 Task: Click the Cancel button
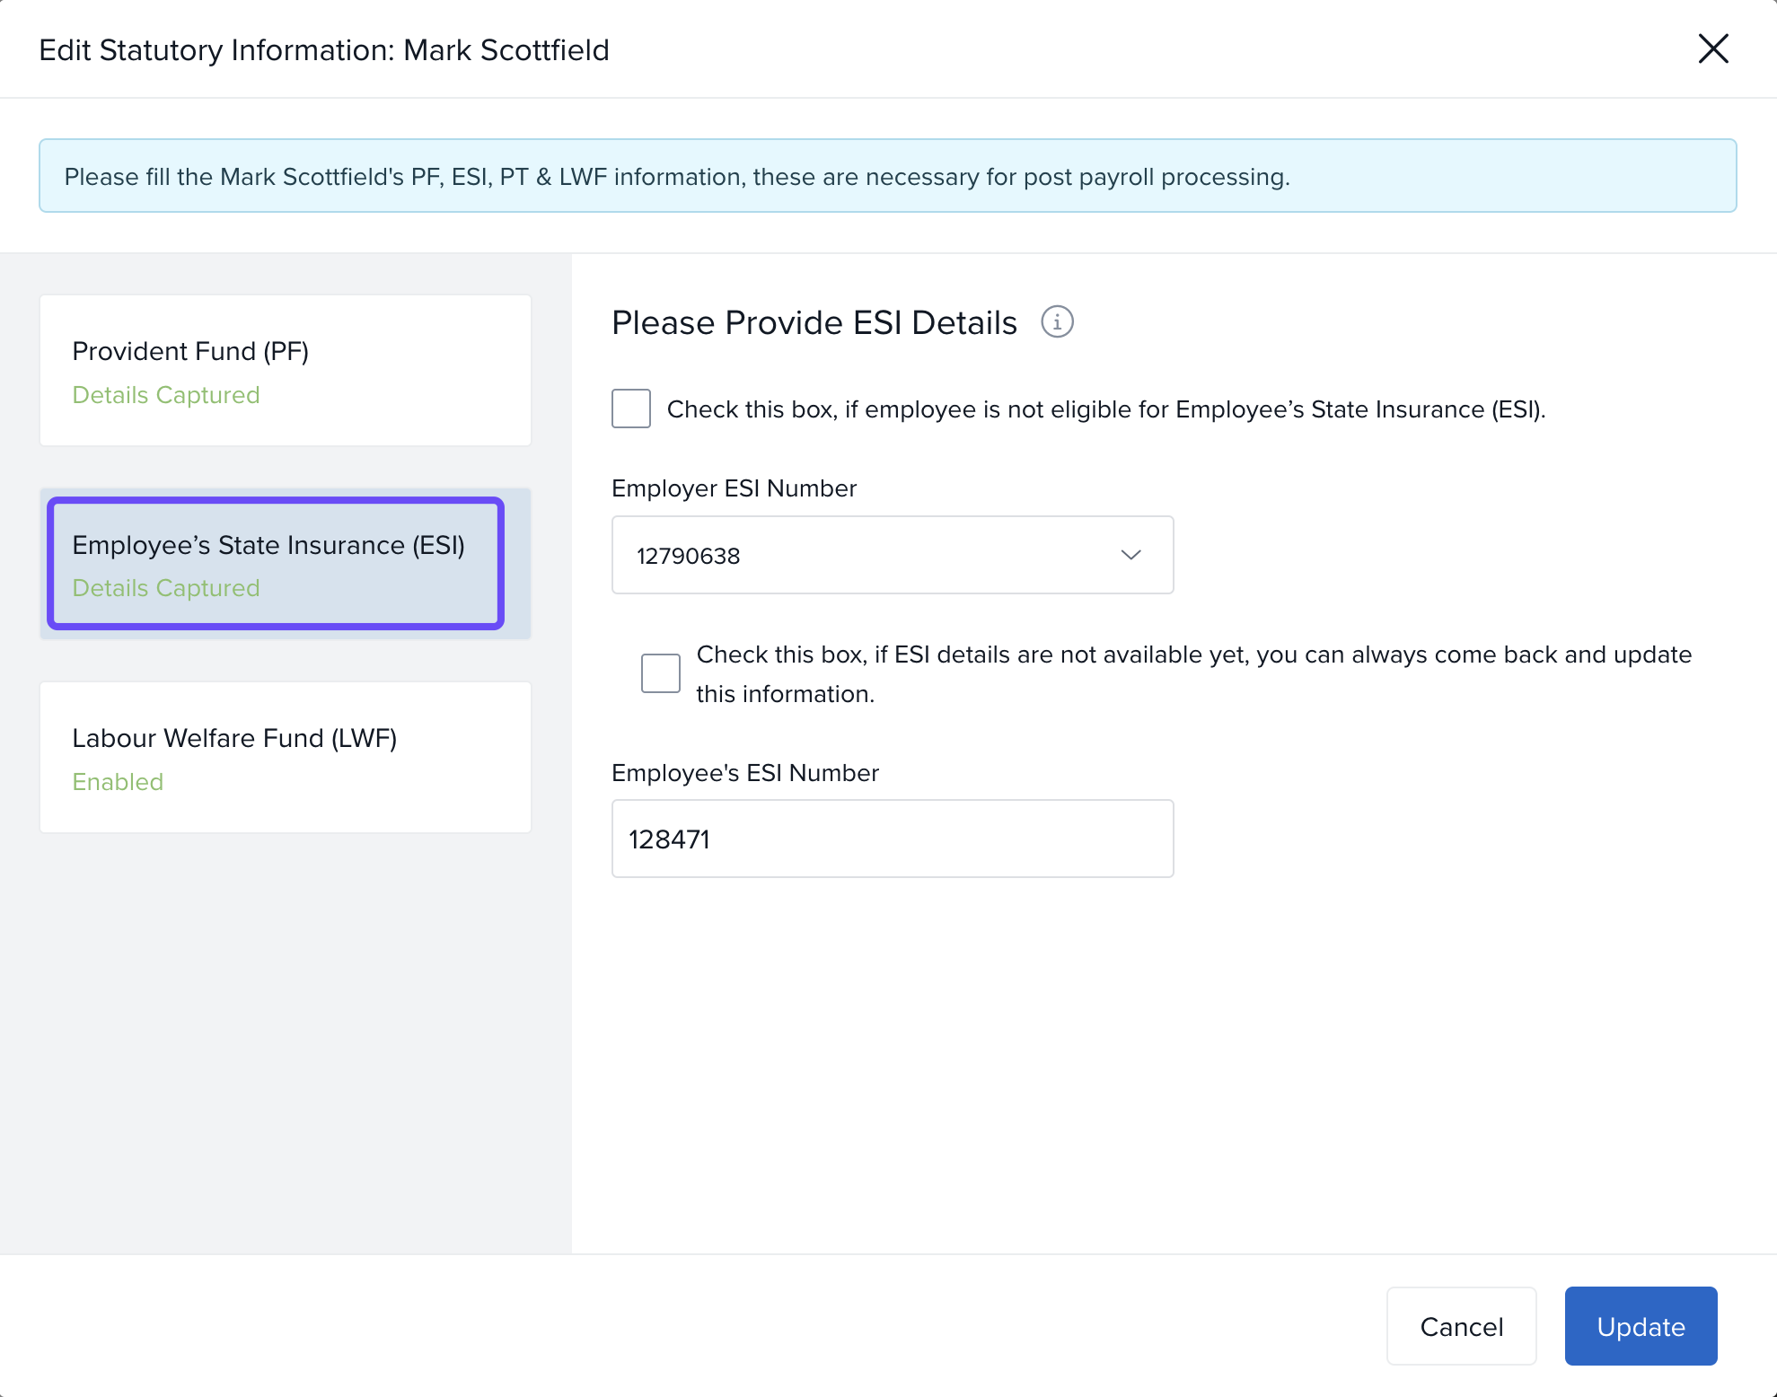(1461, 1326)
